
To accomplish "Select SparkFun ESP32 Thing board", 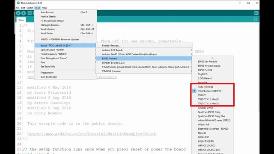I will click(212, 112).
